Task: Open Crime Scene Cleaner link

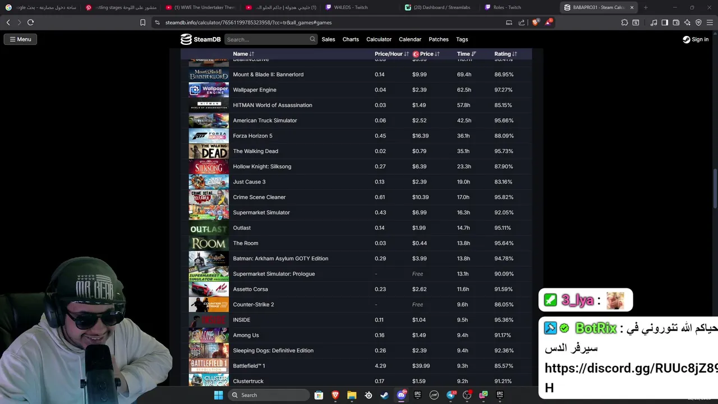Action: pos(259,198)
